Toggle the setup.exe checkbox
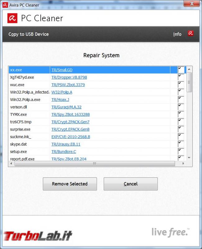This screenshot has height=249, width=202. (x=181, y=151)
